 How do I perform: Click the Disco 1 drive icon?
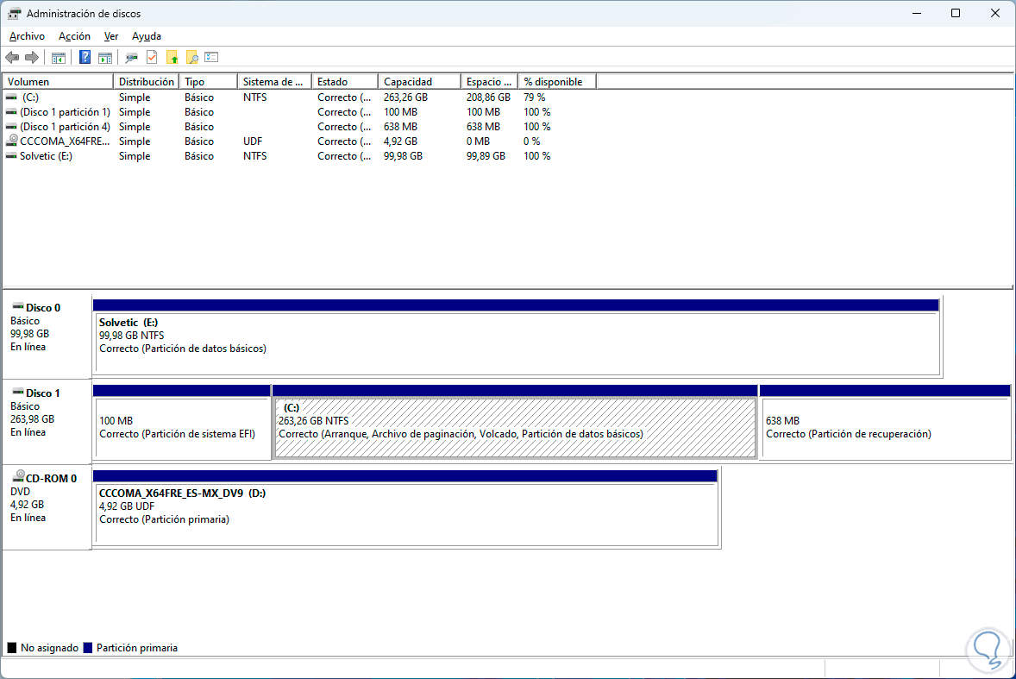click(17, 392)
